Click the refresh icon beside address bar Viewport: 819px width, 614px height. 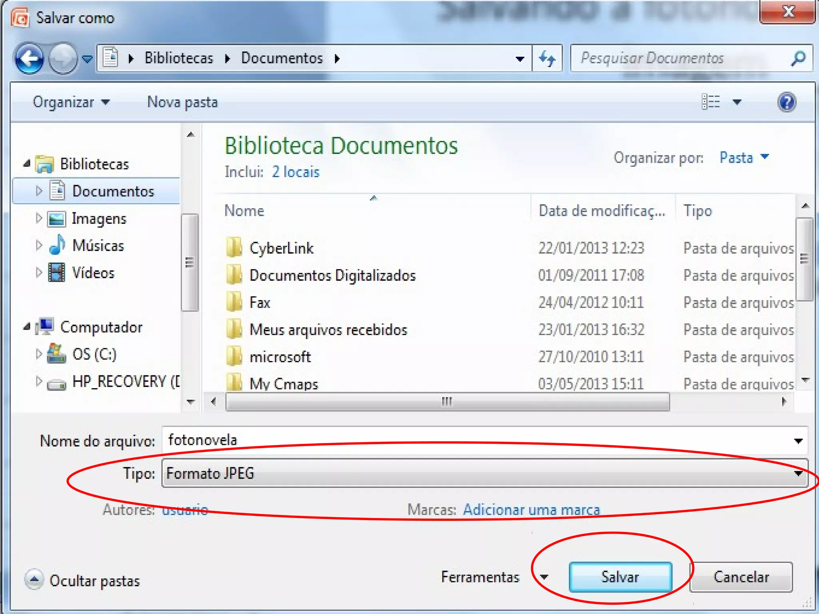point(547,59)
